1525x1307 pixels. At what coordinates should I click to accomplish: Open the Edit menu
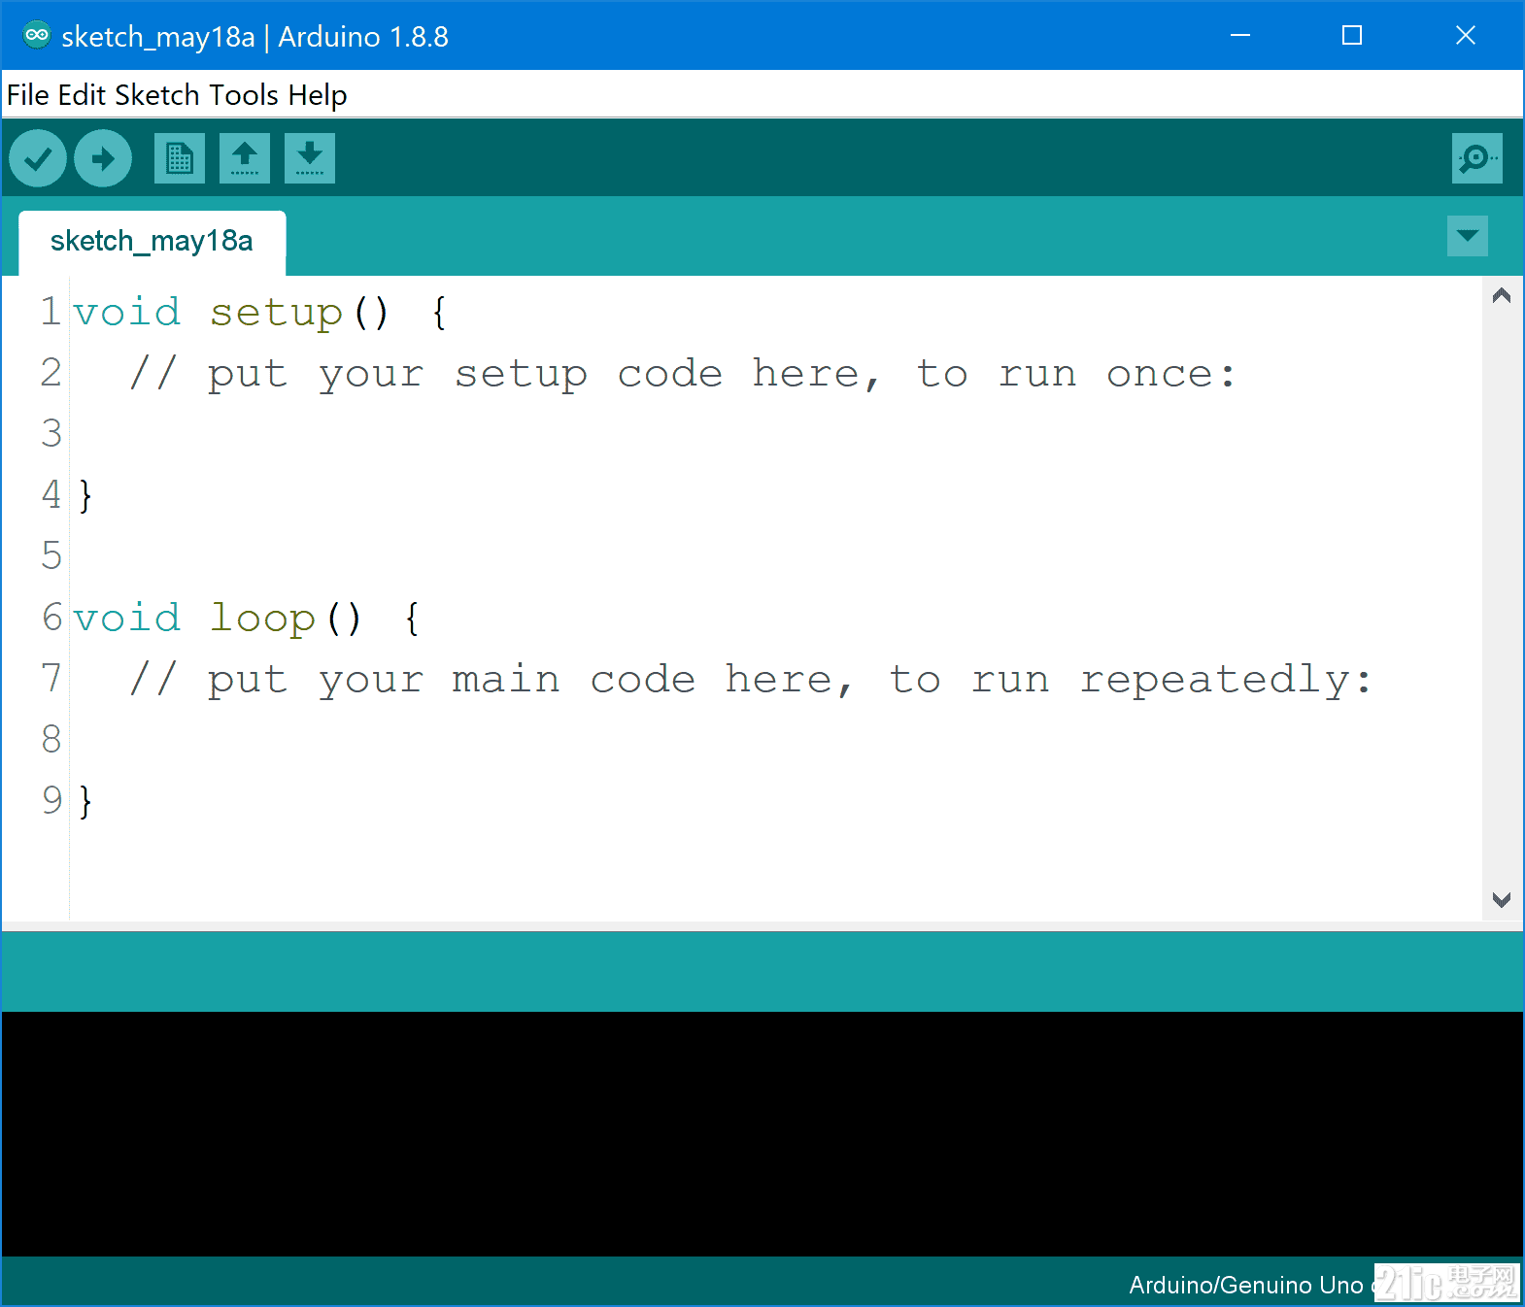coord(82,95)
